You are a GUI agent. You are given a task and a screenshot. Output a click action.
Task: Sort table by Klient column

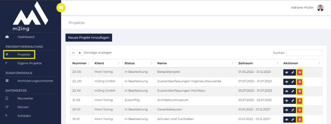click(107, 63)
